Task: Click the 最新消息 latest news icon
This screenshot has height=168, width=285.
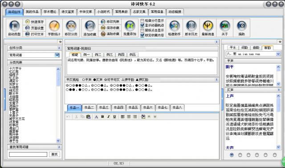Action: click(208, 26)
